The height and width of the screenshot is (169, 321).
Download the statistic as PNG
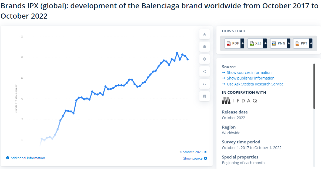pyautogui.click(x=278, y=43)
